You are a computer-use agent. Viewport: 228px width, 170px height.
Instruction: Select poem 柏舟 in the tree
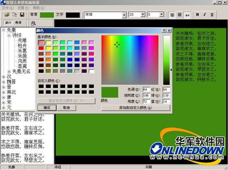[22, 46]
